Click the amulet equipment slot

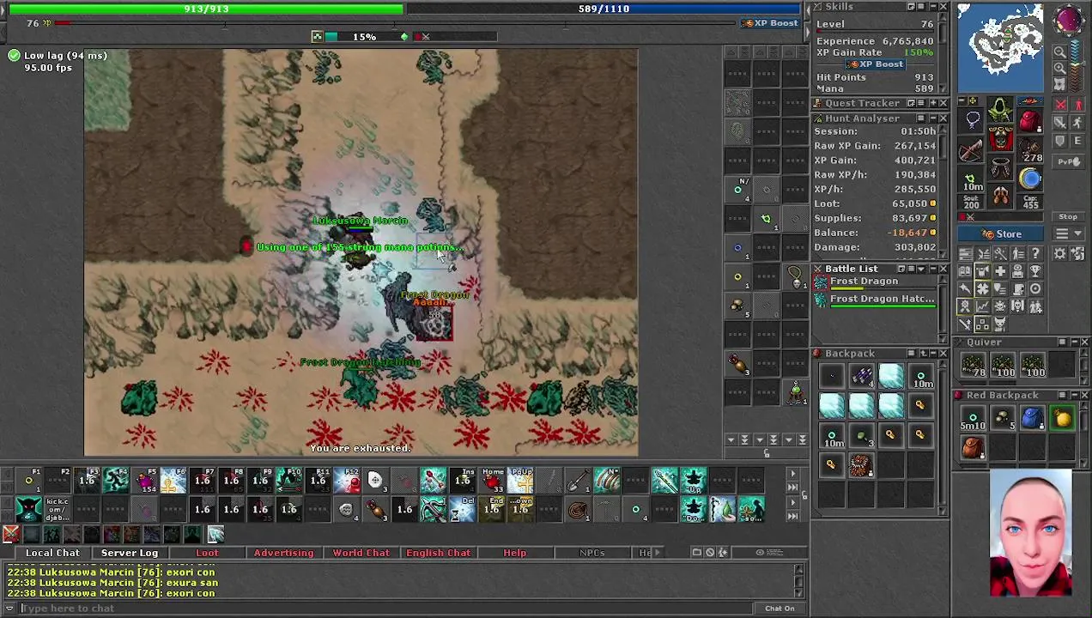[973, 119]
